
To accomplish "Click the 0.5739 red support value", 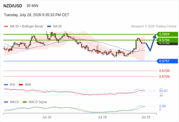I will point(164,71).
